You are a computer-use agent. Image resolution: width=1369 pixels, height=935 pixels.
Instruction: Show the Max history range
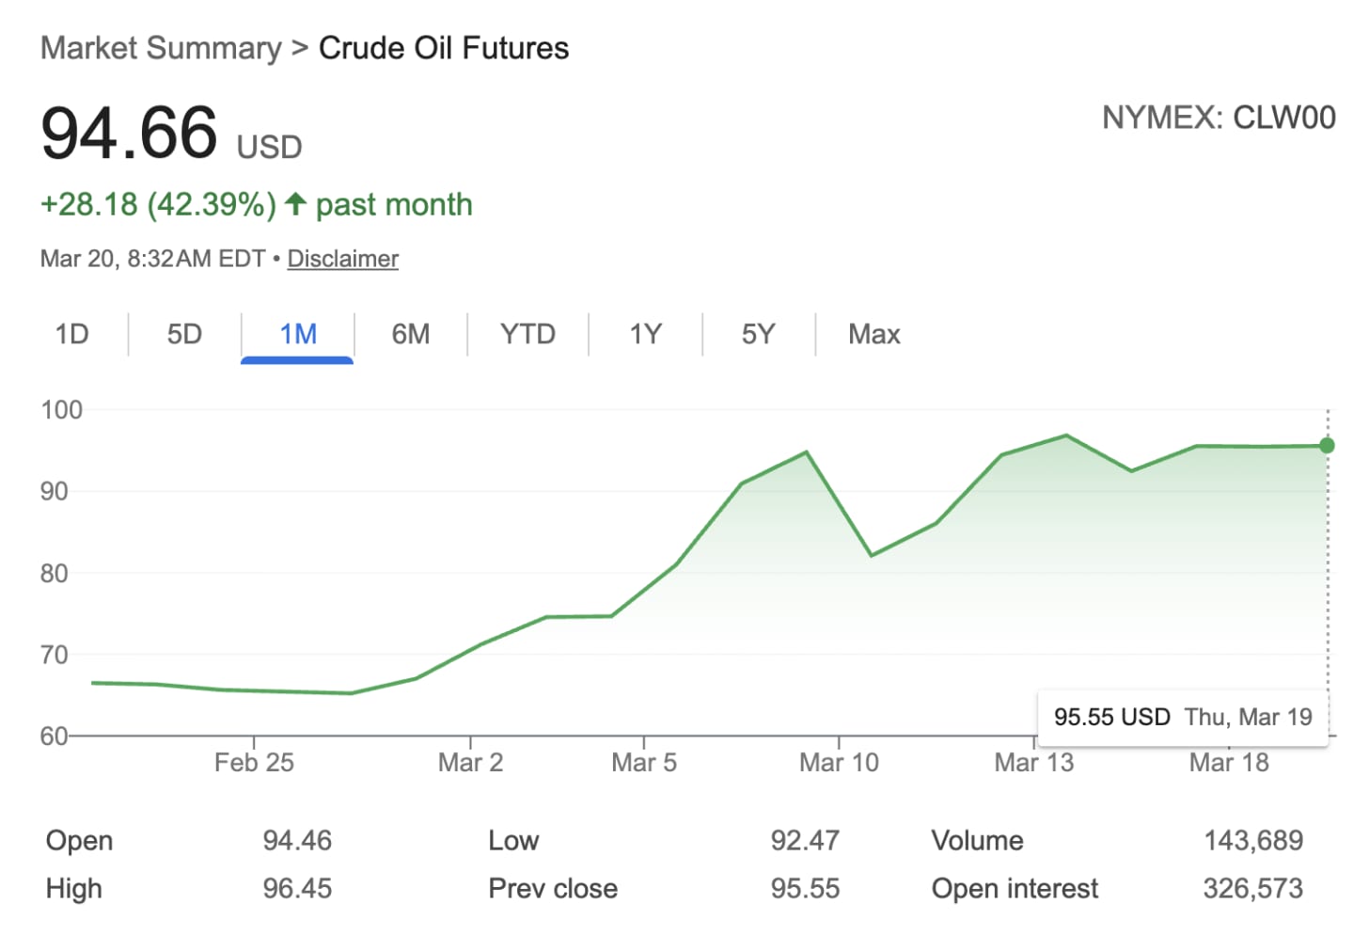873,334
